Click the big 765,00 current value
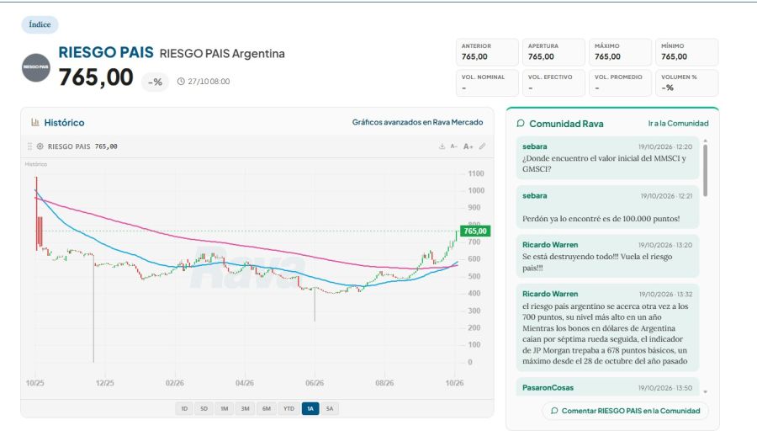Viewport: 757px width, 436px height. 96,77
